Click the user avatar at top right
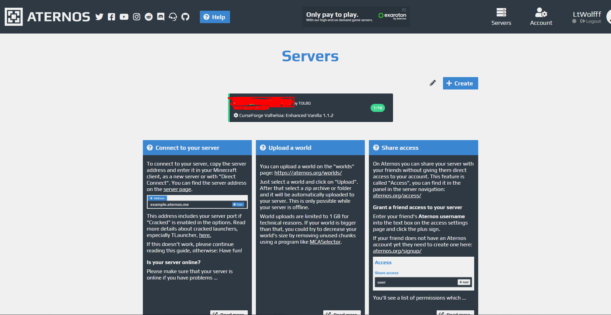This screenshot has width=611, height=315. pos(609,17)
